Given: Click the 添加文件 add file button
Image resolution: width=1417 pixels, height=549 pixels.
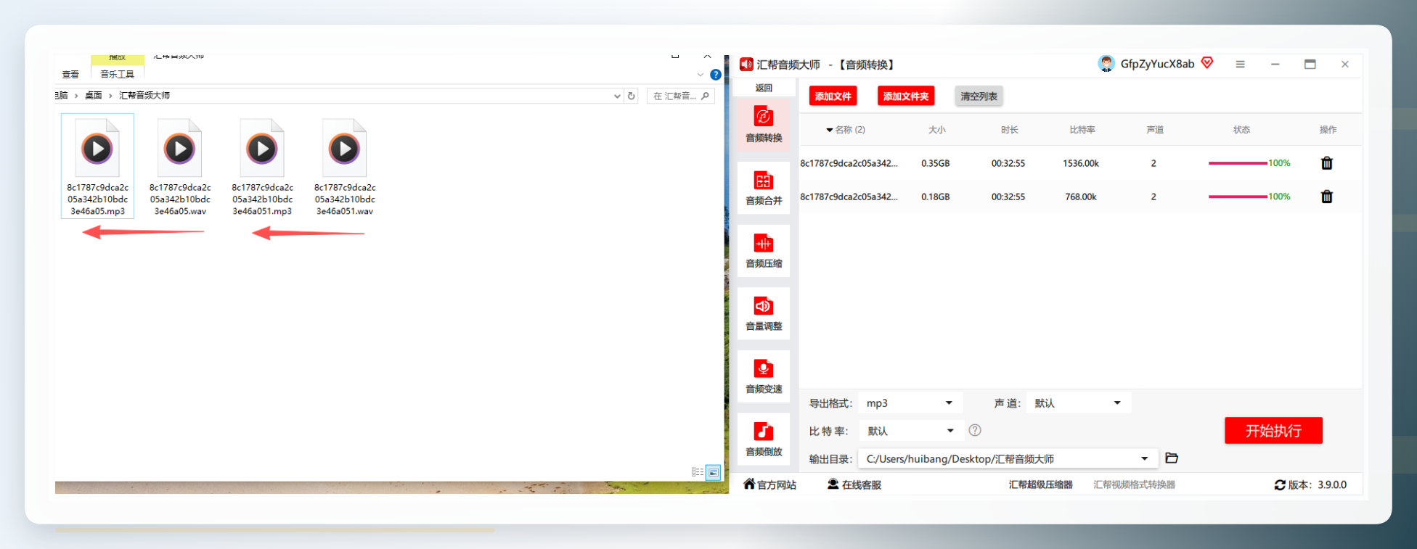Looking at the screenshot, I should [833, 96].
